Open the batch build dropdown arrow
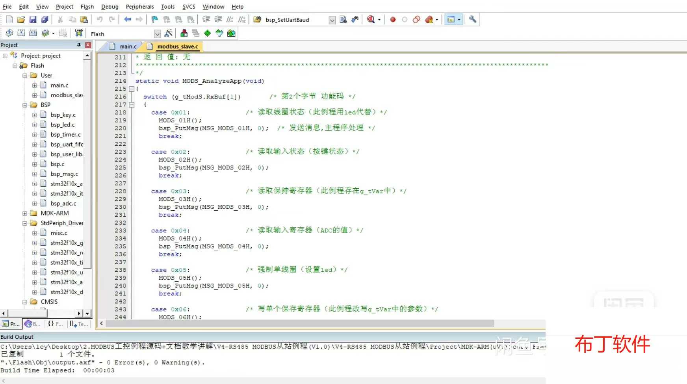Image resolution: width=687 pixels, height=384 pixels. point(53,33)
